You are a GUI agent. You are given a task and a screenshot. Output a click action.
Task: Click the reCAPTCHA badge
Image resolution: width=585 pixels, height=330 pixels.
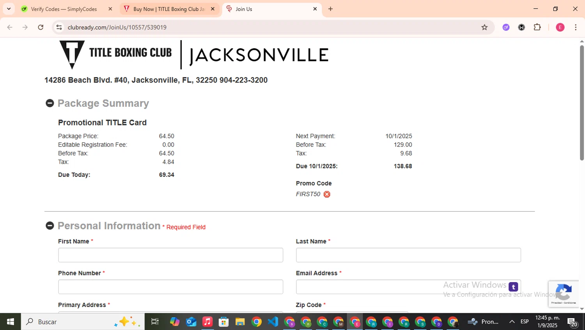click(564, 294)
